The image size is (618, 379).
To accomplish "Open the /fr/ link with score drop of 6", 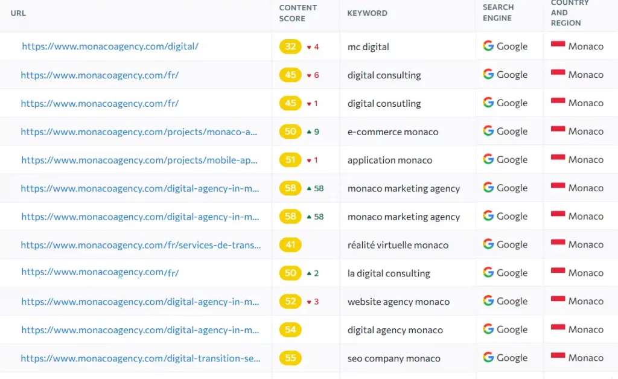I will coord(100,75).
